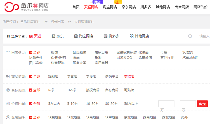
Task: Filter category by 乐器
Action: pos(98,58)
